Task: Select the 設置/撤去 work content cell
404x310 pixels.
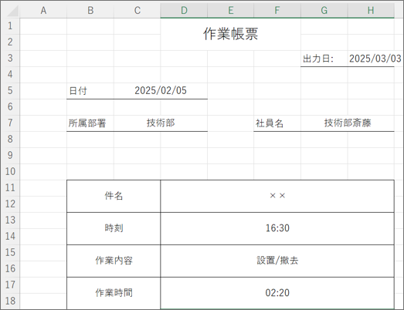Action: coord(277,261)
